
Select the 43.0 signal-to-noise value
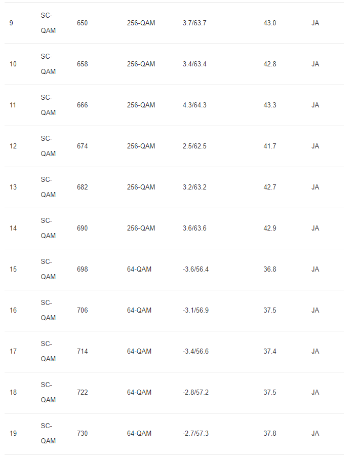(270, 23)
